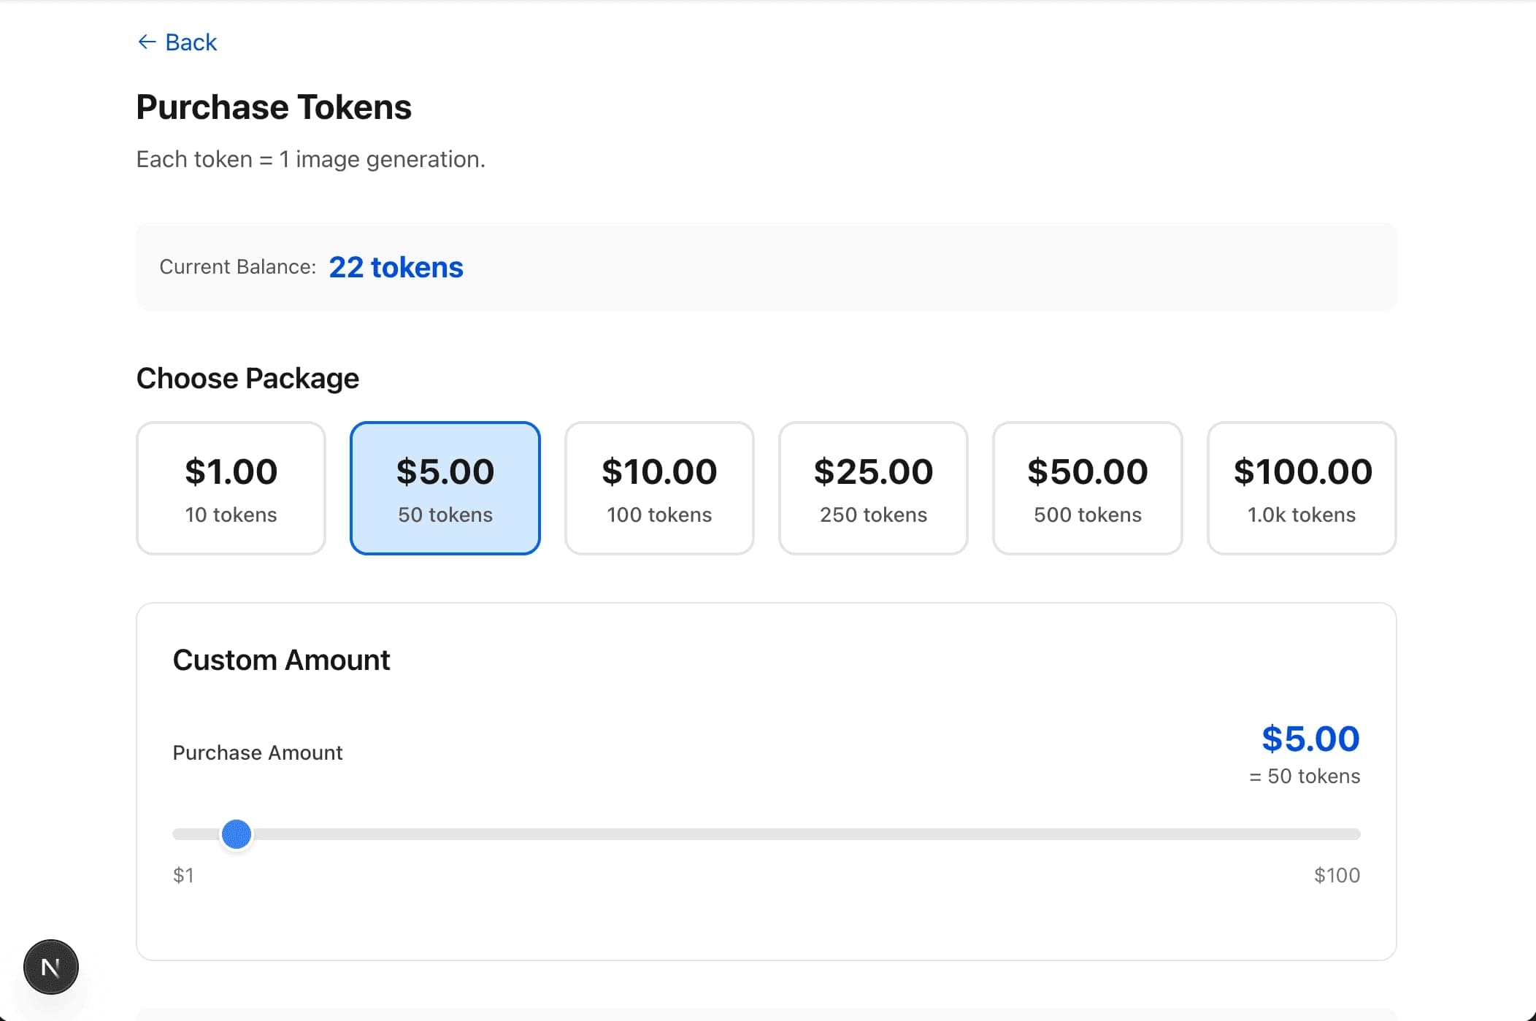The image size is (1536, 1021).
Task: Select the $5.00 package for 50 tokens
Action: pos(445,488)
